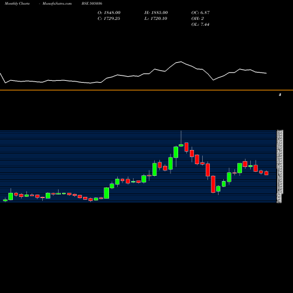This screenshot has width=293, height=293.
Task: Click the large red candlestick at the chart's deepest drop
Action: pos(213,184)
